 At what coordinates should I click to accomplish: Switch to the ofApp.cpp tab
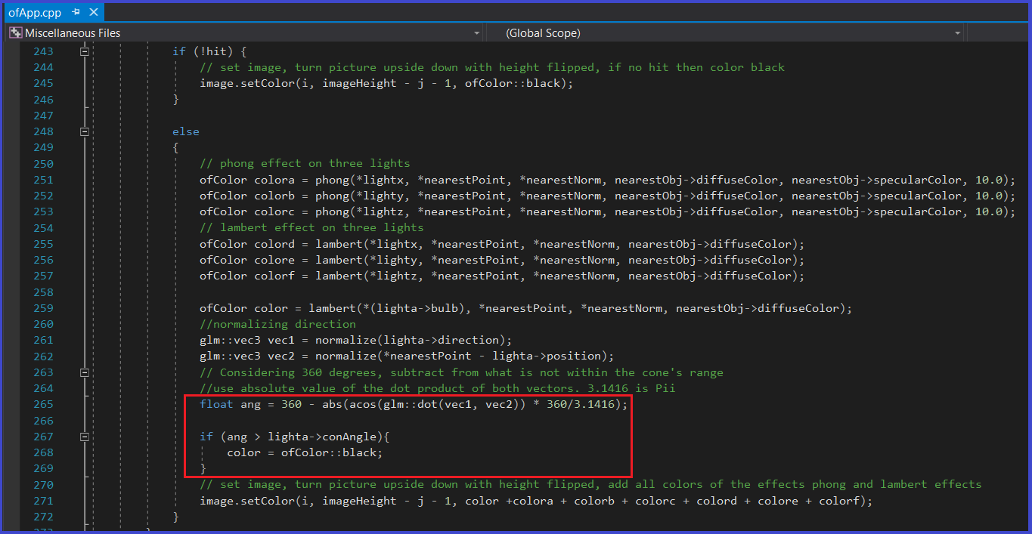(x=35, y=13)
